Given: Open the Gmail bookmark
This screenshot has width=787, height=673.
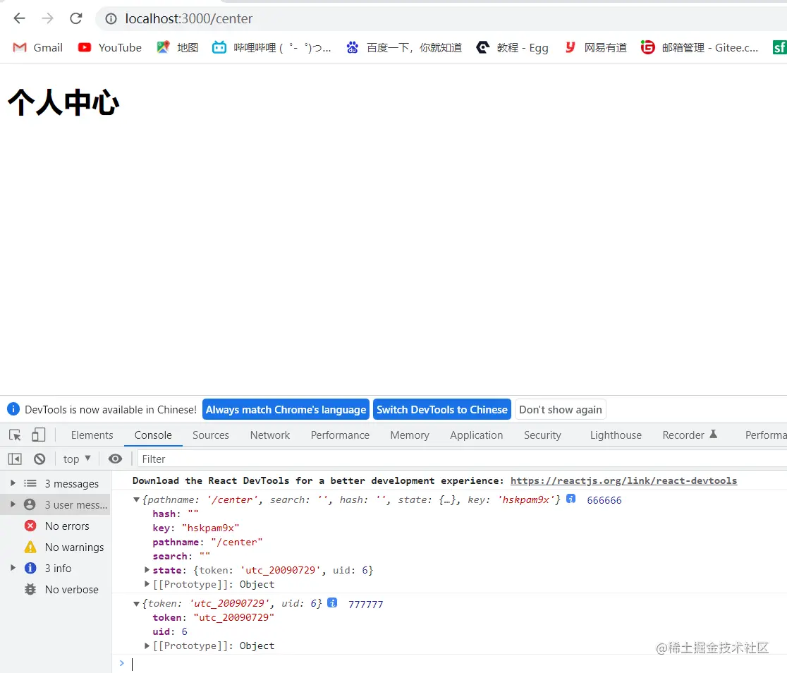Looking at the screenshot, I should coord(37,48).
